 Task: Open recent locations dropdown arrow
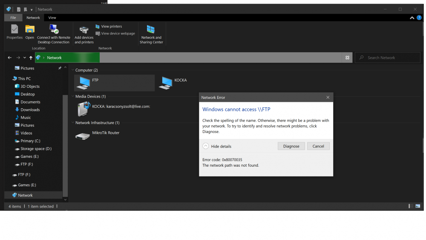point(24,58)
